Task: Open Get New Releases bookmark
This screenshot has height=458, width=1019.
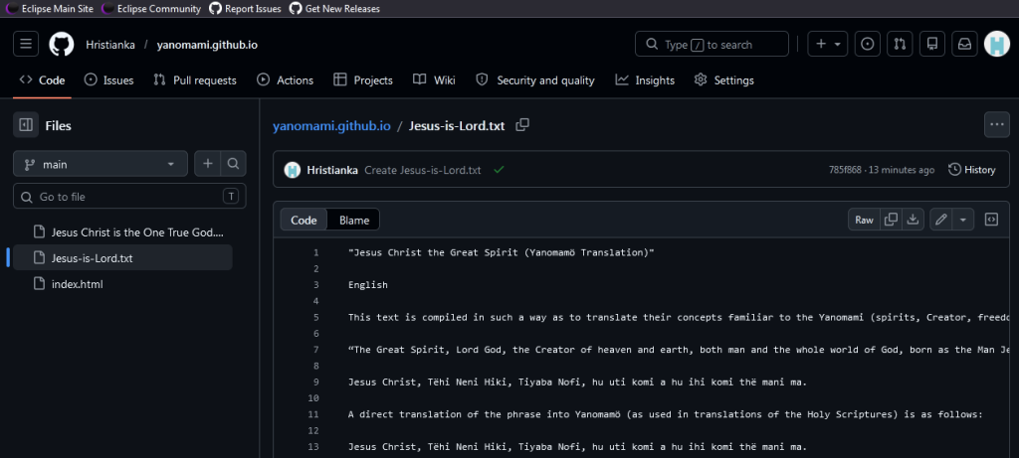Action: (x=334, y=8)
